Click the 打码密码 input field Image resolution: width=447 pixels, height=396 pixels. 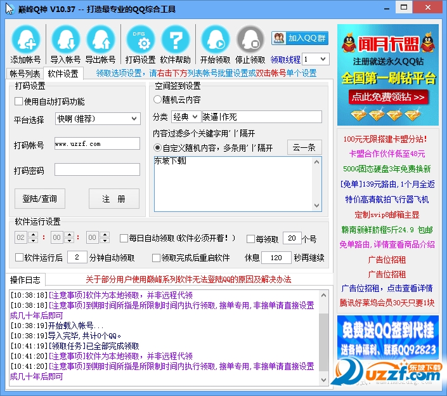(x=97, y=169)
